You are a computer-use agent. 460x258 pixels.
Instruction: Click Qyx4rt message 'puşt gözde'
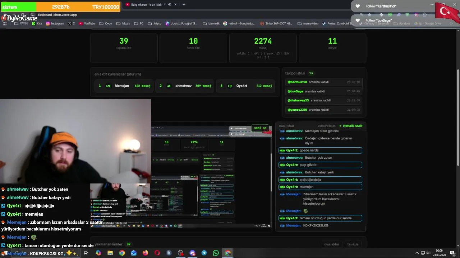point(320,165)
